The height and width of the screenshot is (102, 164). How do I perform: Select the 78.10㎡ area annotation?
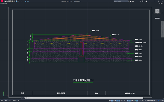(138, 60)
